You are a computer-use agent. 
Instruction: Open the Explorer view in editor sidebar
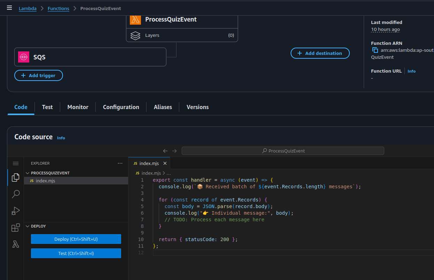click(x=15, y=178)
